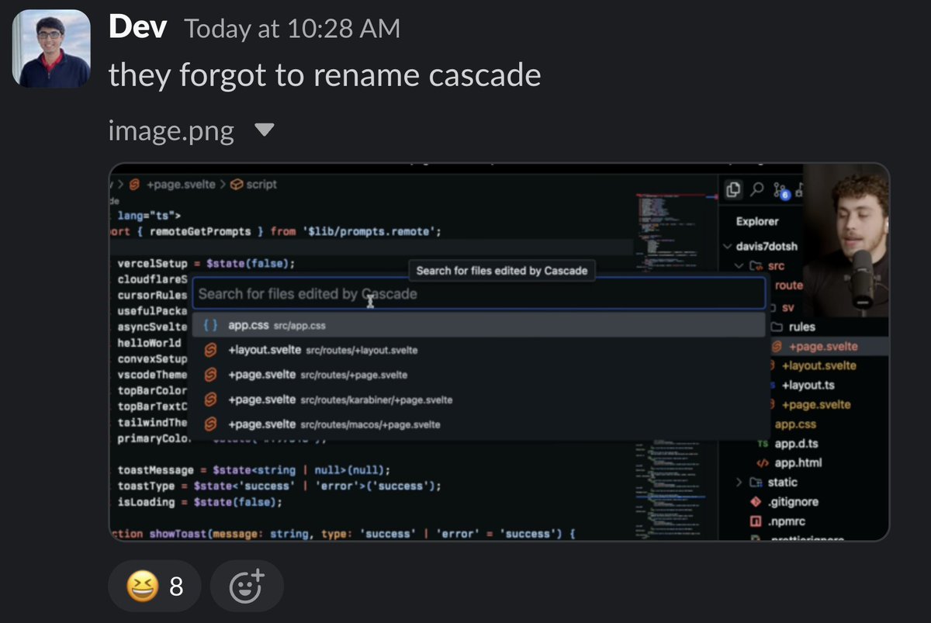Screen dimensions: 931x623
Task: Open app.html in the Explorer tree
Action: coord(798,463)
